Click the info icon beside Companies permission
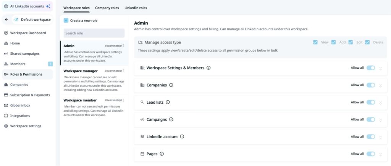This screenshot has height=166, width=391. [x=171, y=85]
